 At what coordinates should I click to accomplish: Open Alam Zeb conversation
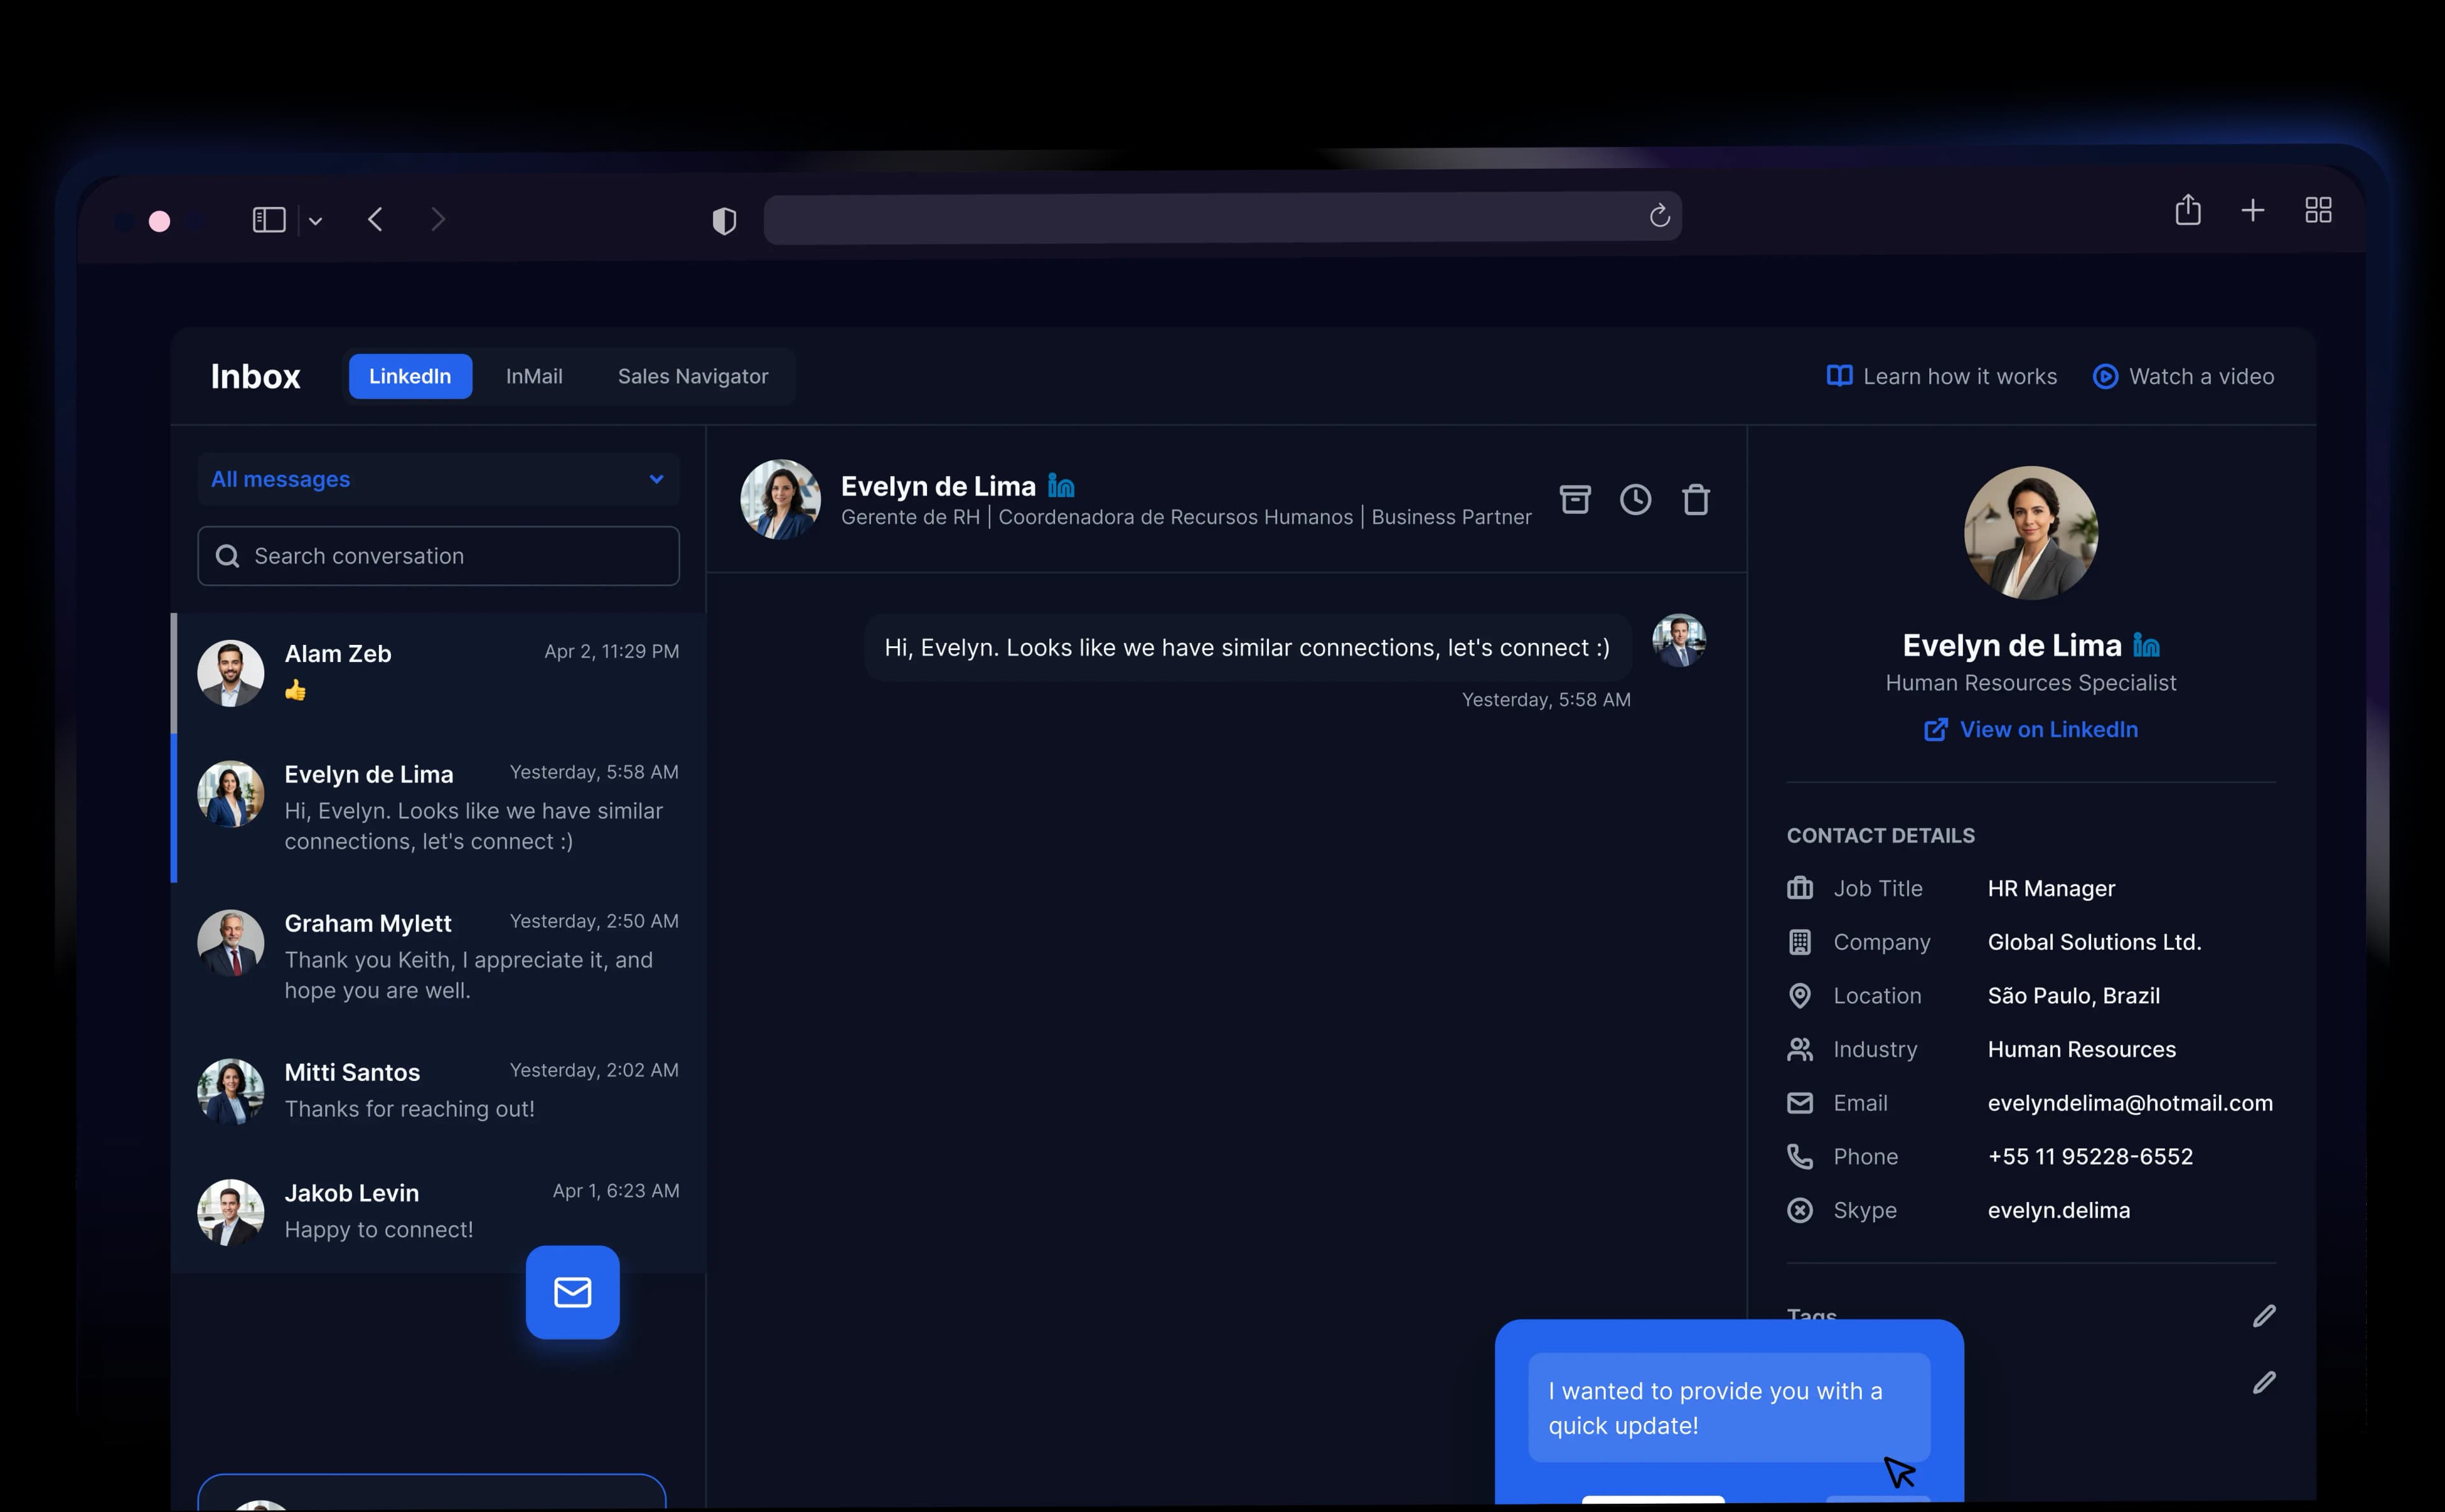[x=438, y=673]
